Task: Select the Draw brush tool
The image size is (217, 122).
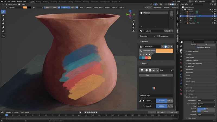Action: click(3, 12)
